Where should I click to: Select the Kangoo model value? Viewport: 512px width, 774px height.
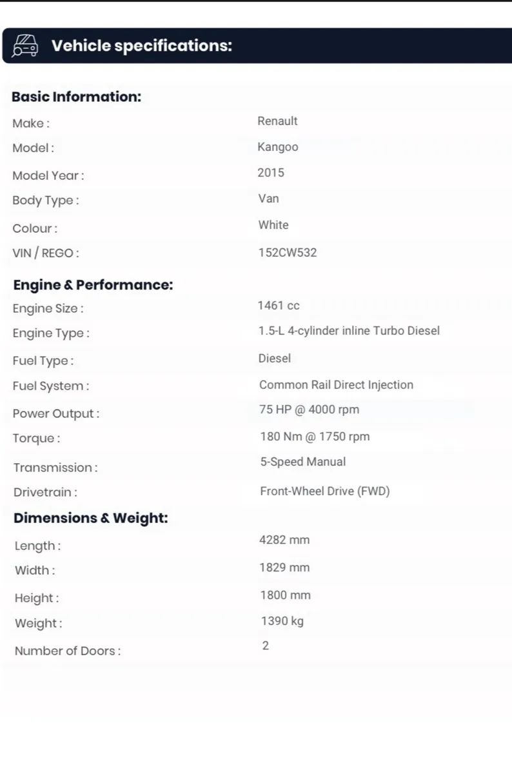(x=277, y=147)
